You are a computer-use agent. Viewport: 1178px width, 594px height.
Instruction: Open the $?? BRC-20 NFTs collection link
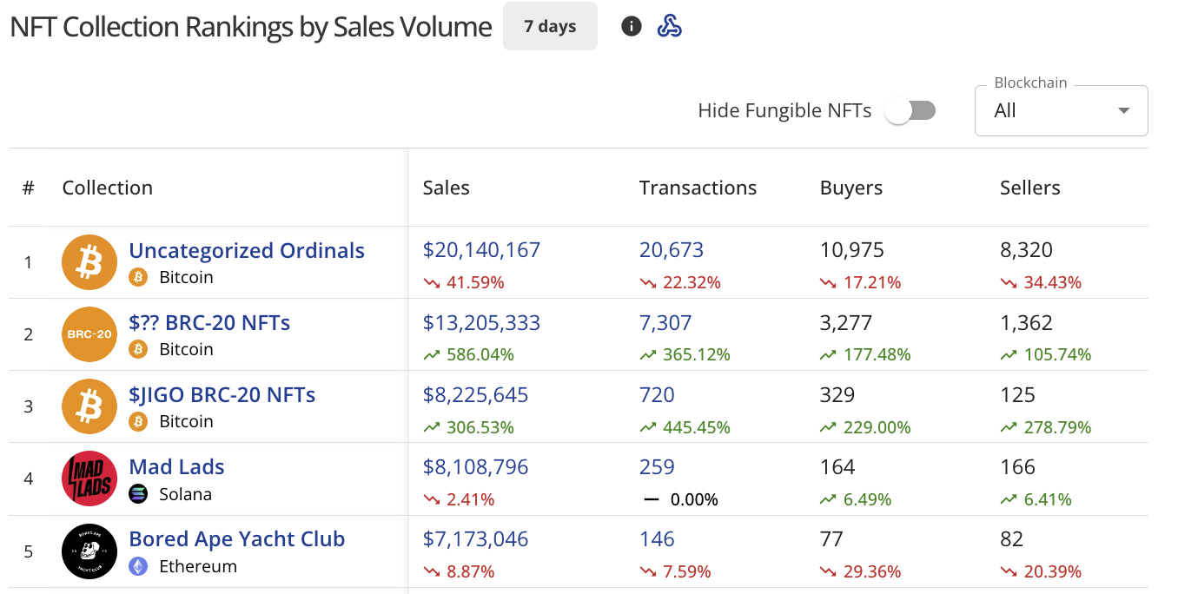(x=209, y=322)
